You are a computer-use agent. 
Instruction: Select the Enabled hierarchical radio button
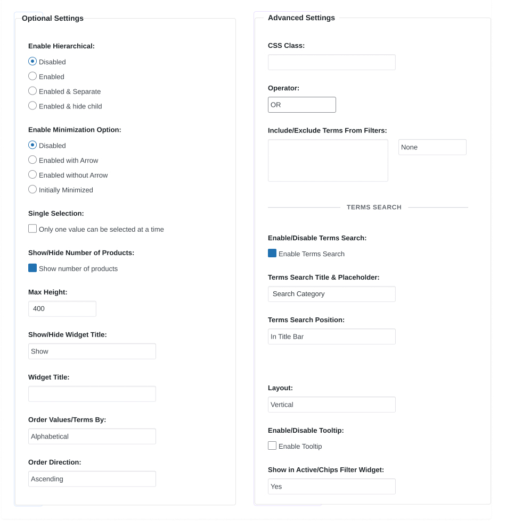point(32,76)
